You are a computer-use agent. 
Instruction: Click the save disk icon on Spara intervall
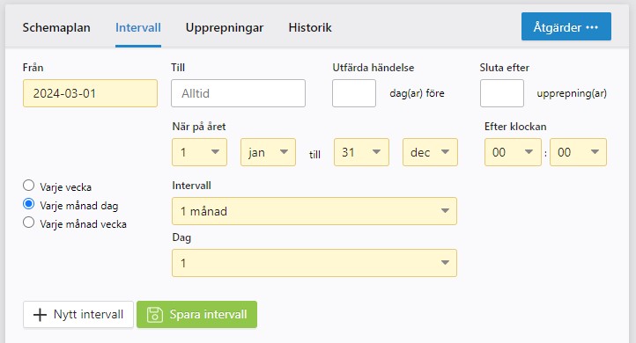[x=154, y=315]
